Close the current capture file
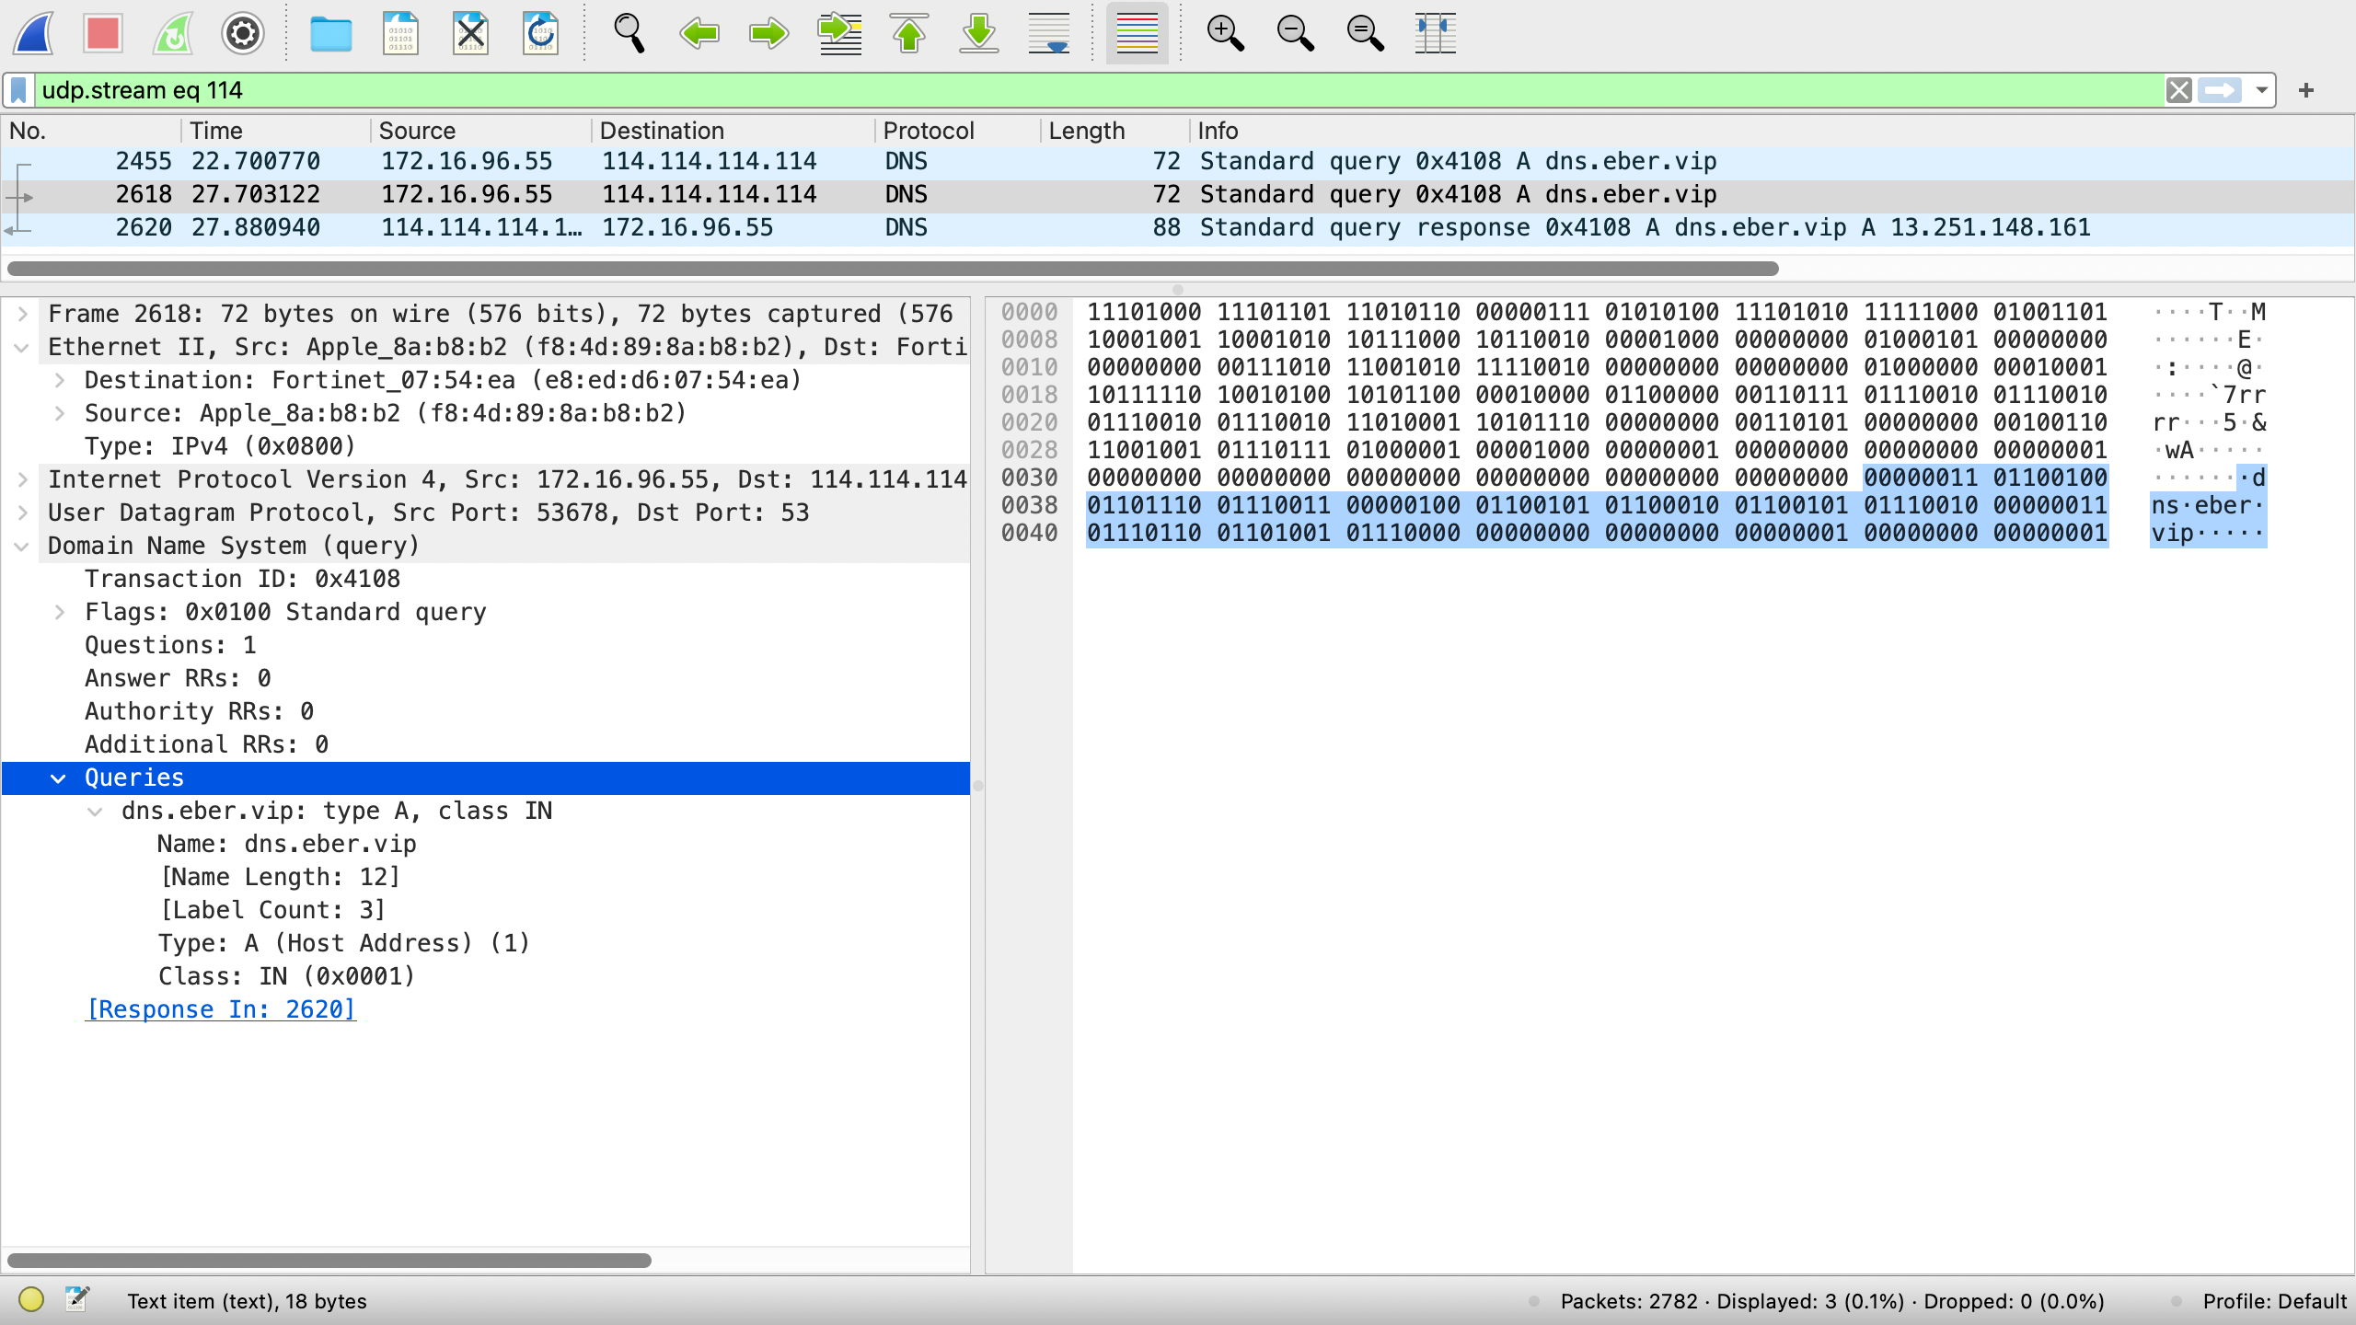2356x1325 pixels. 471,34
